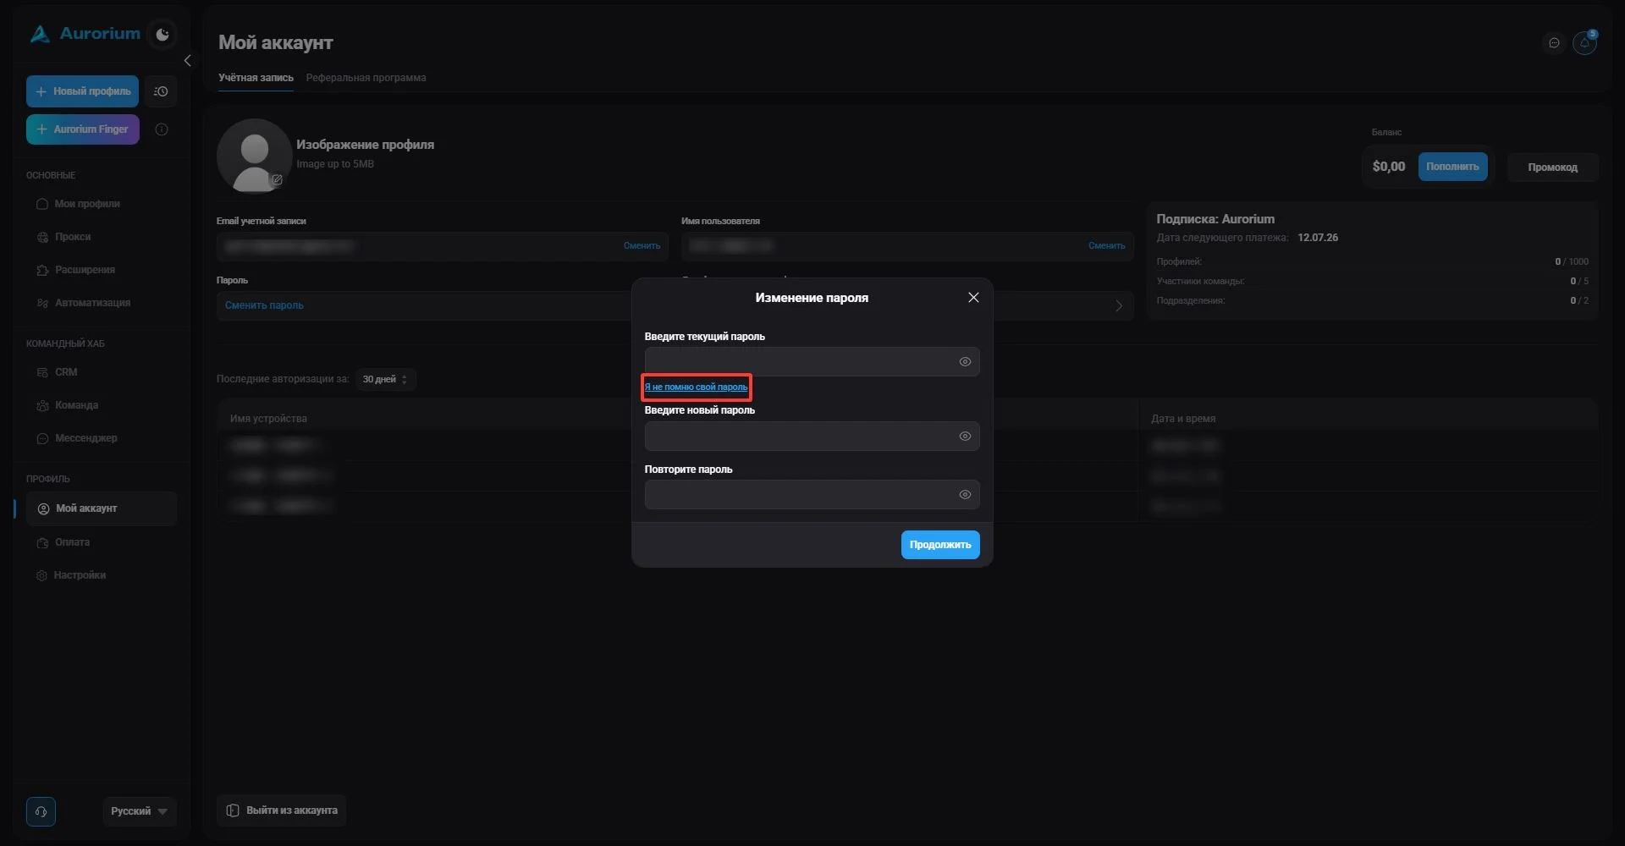1625x846 pixels.
Task: Click Я не помню свой пароль link
Action: 696,387
